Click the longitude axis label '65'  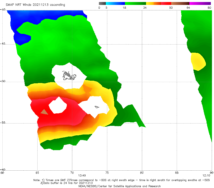(x=37, y=173)
